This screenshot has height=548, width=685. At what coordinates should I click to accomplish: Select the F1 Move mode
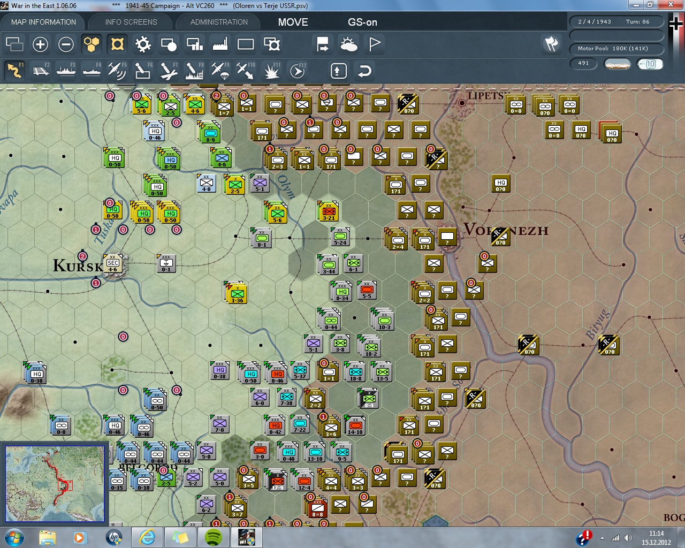coord(14,71)
